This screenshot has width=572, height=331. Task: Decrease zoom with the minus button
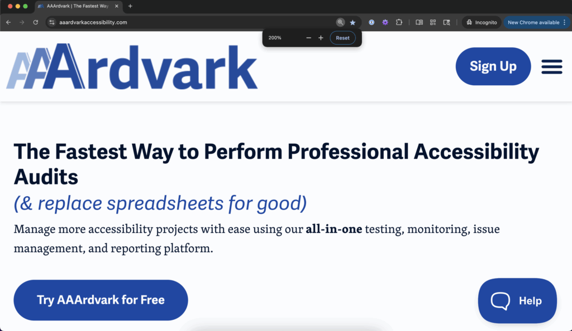pos(308,38)
